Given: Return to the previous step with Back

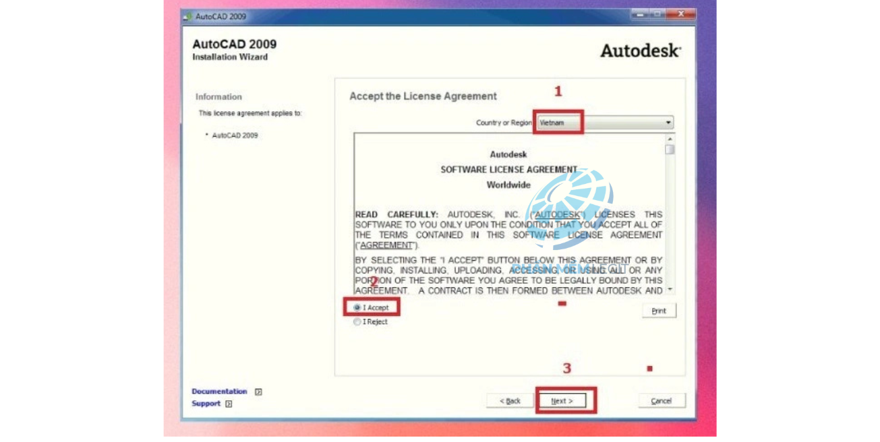Looking at the screenshot, I should (510, 401).
